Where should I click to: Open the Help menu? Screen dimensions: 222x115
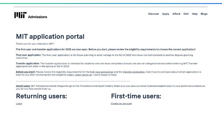(x=195, y=14)
